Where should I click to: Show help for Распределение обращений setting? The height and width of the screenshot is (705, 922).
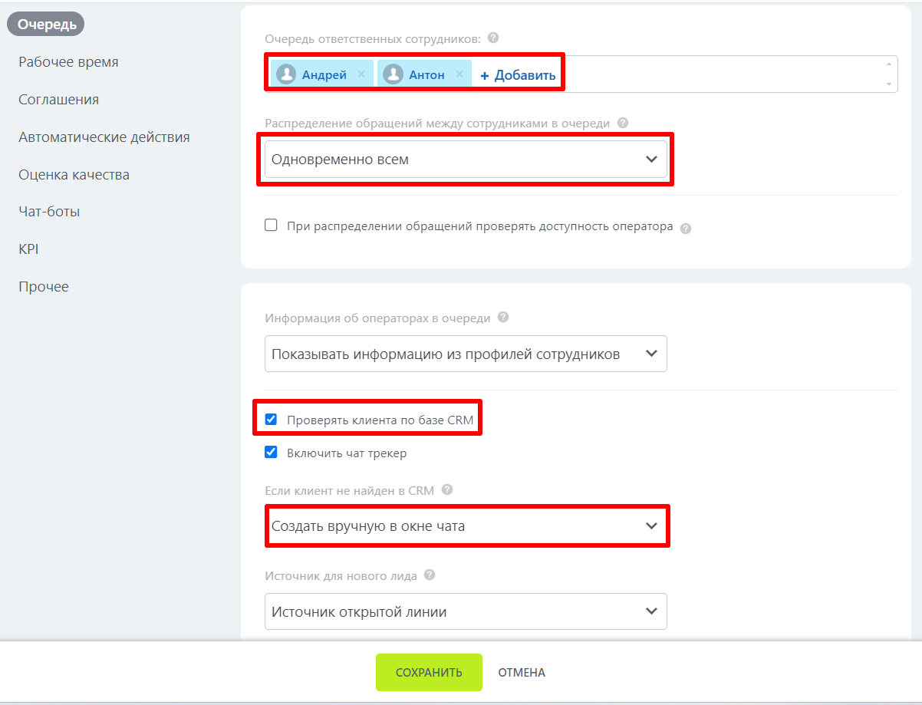tap(623, 123)
